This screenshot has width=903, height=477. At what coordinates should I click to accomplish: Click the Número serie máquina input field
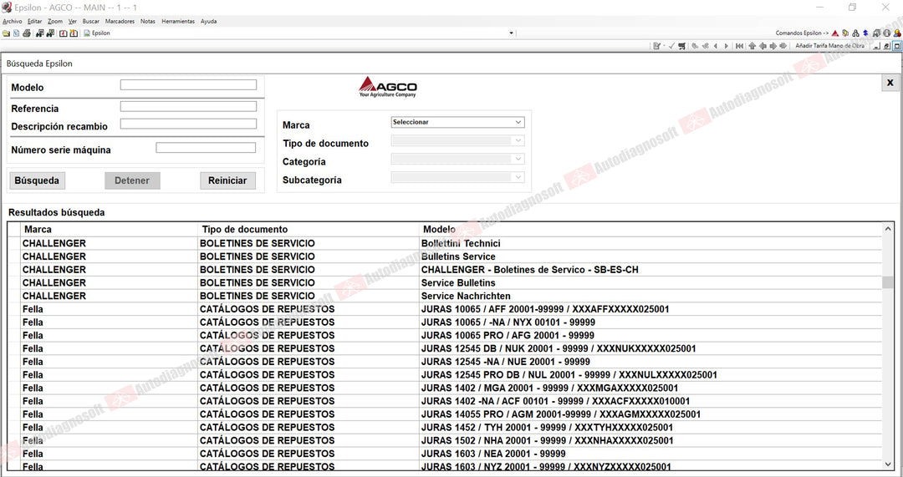coord(206,148)
